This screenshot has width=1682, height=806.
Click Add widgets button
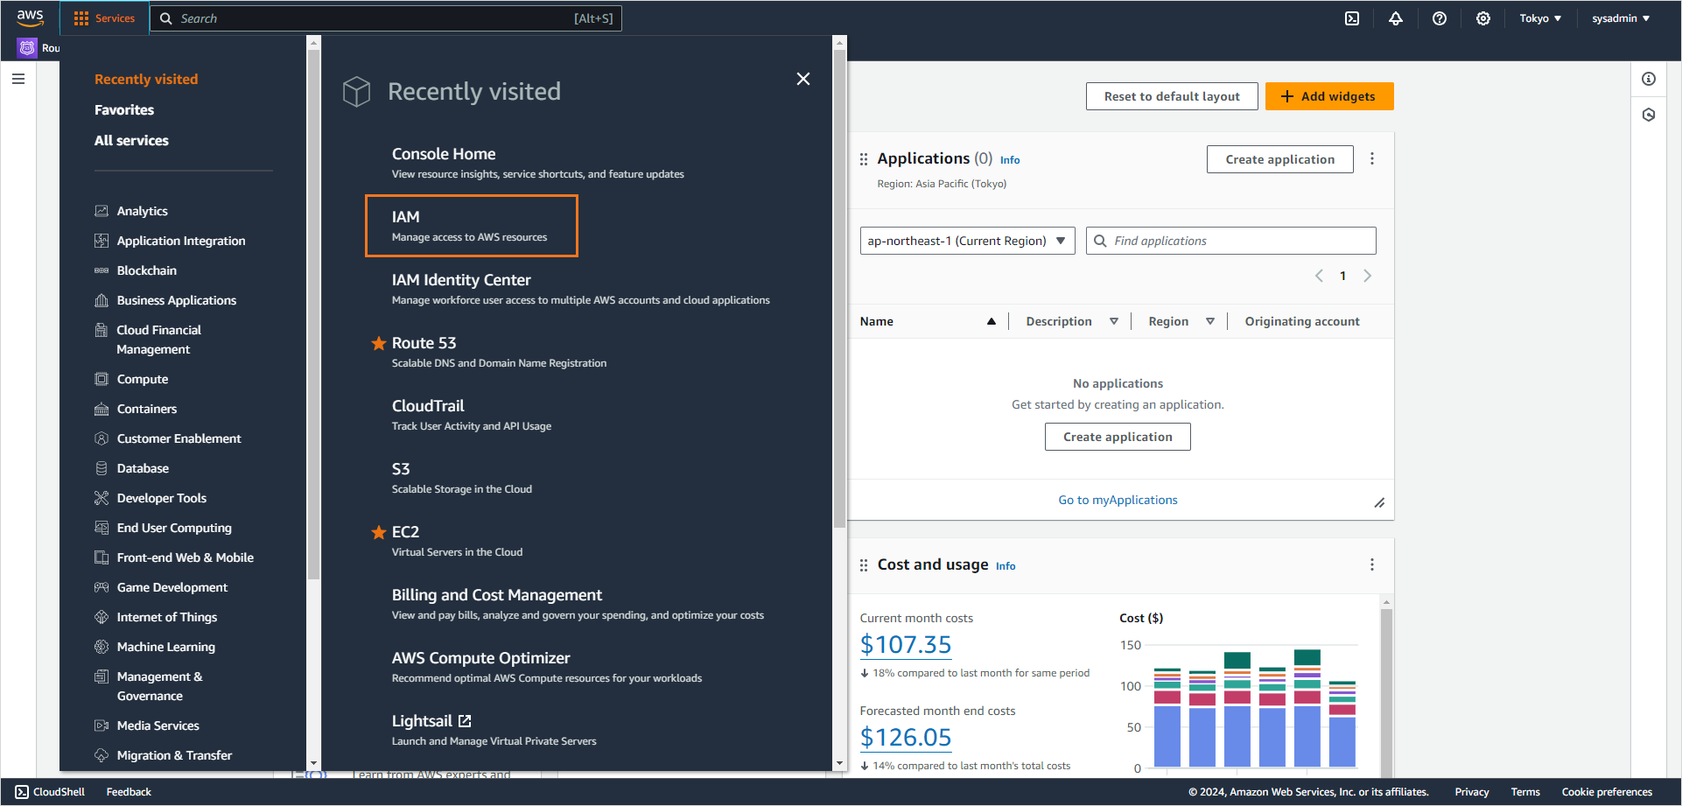click(1329, 96)
